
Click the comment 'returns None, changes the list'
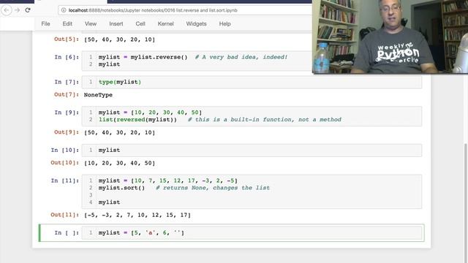[x=213, y=188]
